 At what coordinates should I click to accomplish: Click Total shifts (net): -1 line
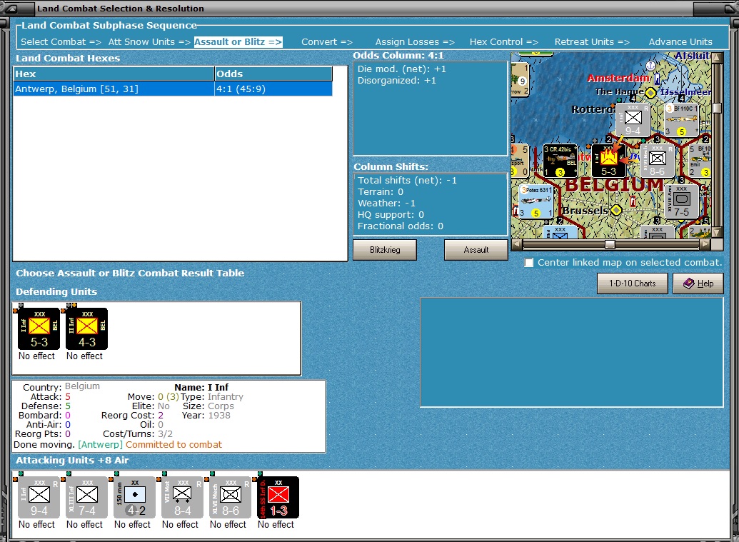[x=407, y=180]
